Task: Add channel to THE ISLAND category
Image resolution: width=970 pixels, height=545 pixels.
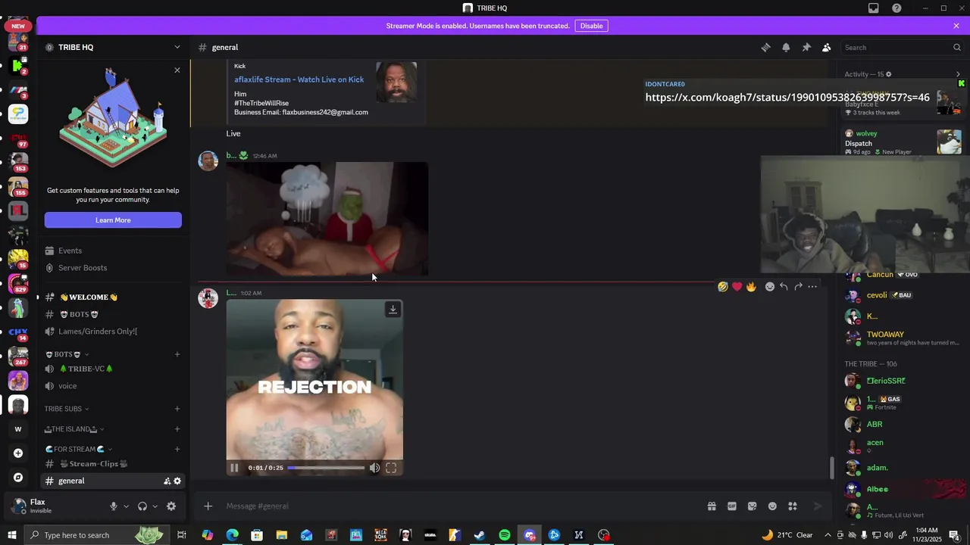Action: pyautogui.click(x=177, y=429)
